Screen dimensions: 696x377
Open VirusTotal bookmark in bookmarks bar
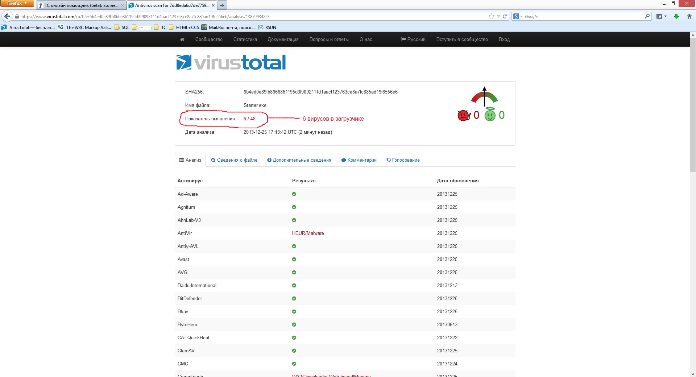tap(28, 27)
